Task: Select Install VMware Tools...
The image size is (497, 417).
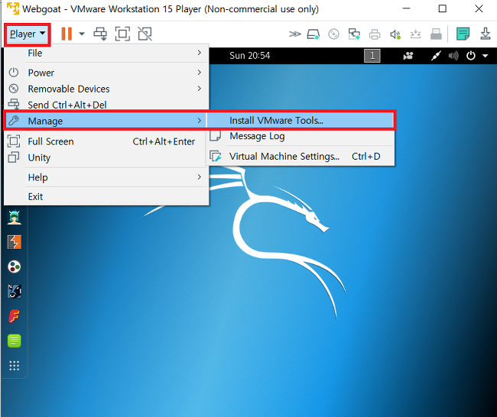Action: click(x=300, y=121)
